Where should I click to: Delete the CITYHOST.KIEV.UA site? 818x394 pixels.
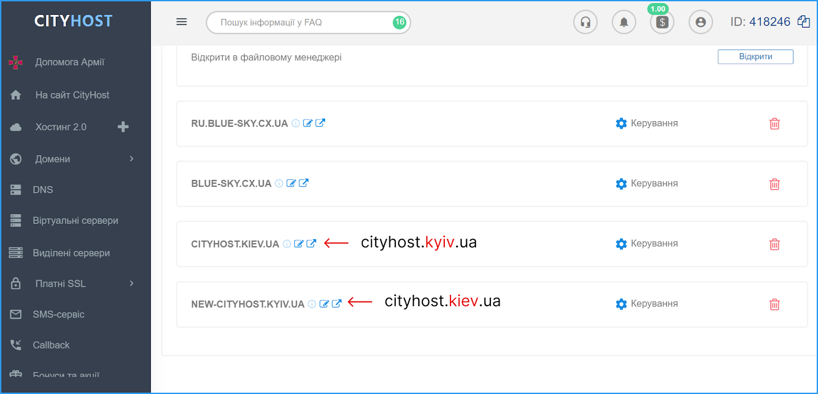tap(775, 244)
